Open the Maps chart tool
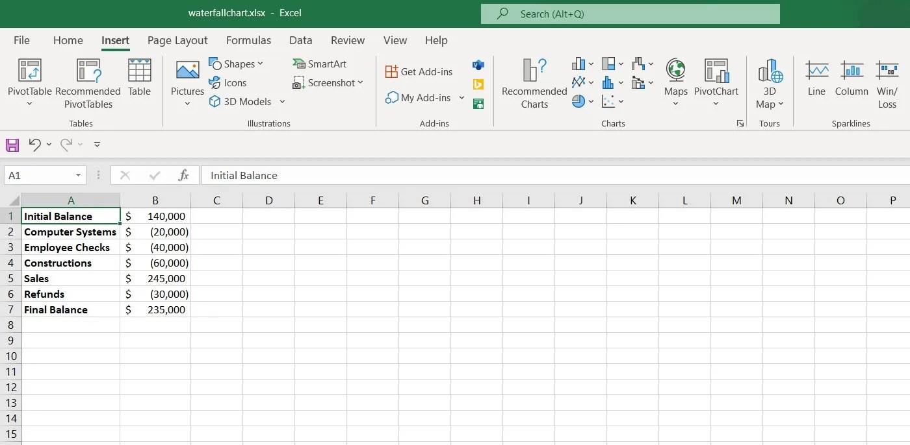910x445 pixels. pyautogui.click(x=675, y=81)
